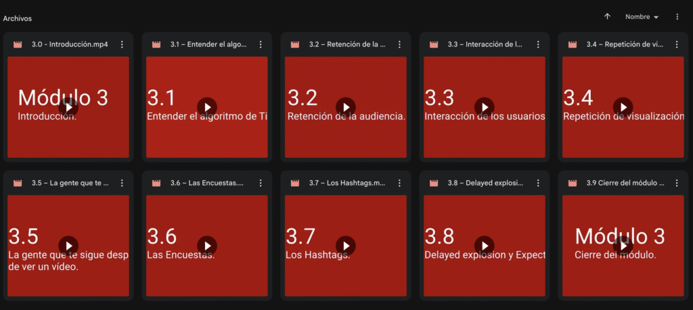Reverse sort direction with the arrow icon
The image size is (693, 310).
coord(607,17)
